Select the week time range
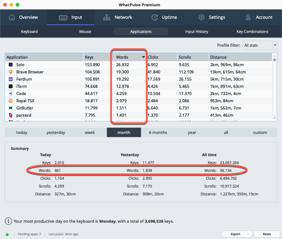Image resolution: width=282 pixels, height=239 pixels. tap(90, 132)
